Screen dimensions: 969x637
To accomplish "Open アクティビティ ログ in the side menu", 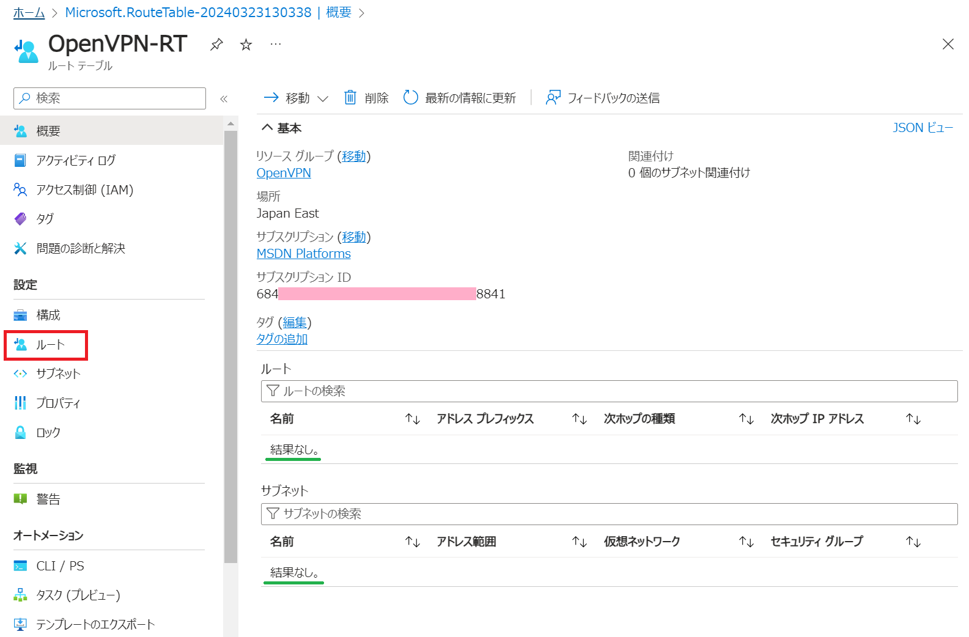I will 111,160.
